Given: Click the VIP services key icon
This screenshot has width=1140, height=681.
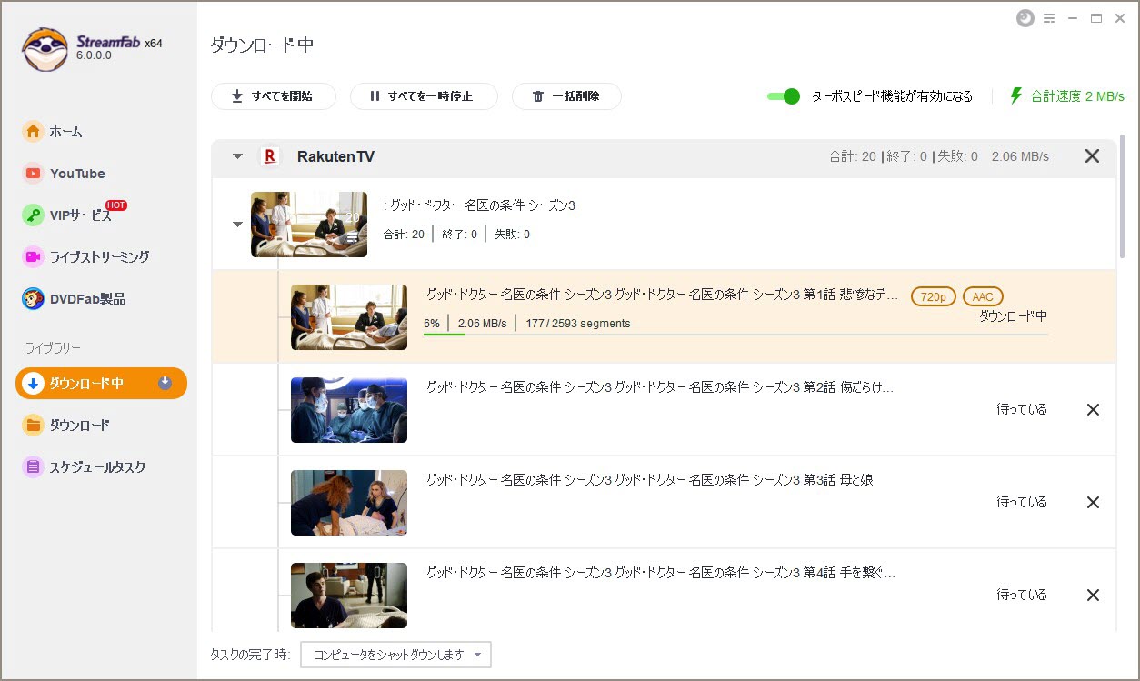Looking at the screenshot, I should [x=33, y=215].
